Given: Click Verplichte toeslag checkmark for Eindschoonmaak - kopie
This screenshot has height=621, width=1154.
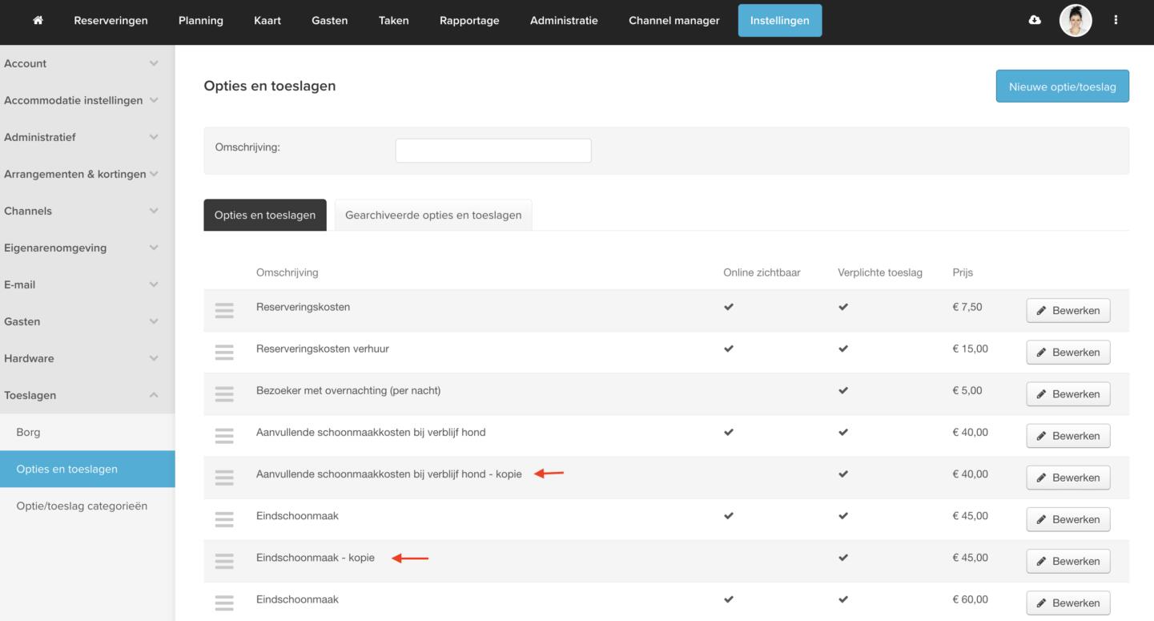Looking at the screenshot, I should point(842,558).
